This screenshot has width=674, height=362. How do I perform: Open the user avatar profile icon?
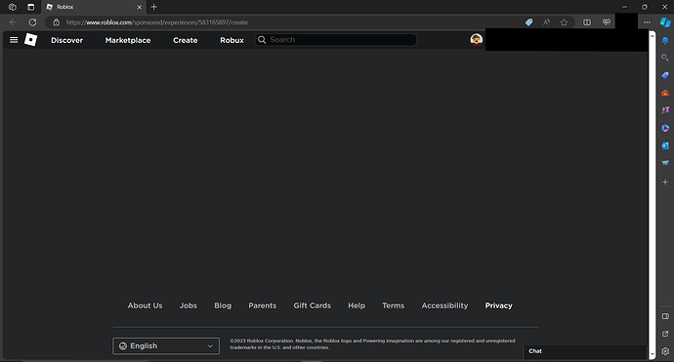click(476, 39)
